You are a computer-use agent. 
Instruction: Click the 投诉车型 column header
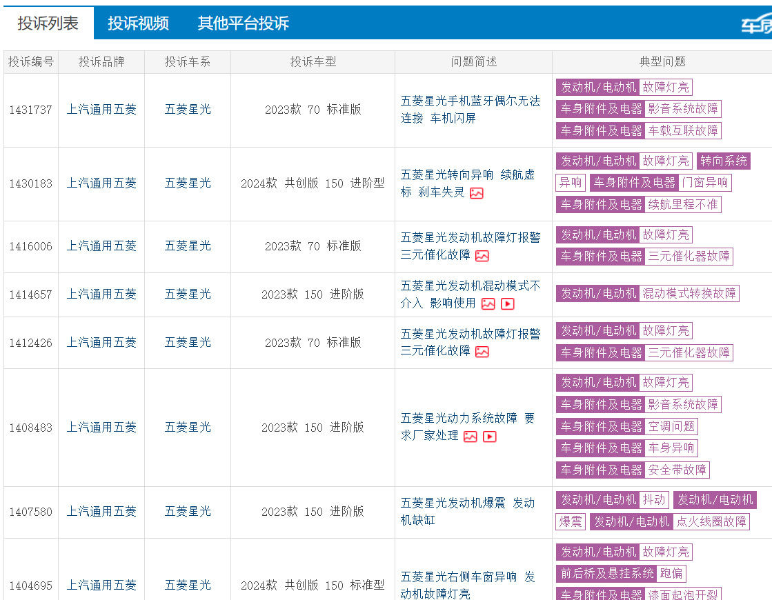point(313,61)
